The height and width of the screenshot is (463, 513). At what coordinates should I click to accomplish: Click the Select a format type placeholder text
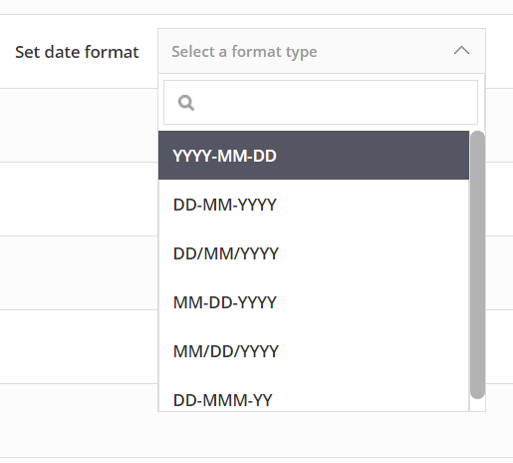click(244, 52)
